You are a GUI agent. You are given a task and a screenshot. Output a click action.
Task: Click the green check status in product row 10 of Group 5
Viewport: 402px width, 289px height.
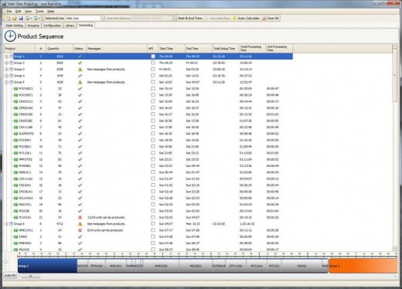(80, 147)
